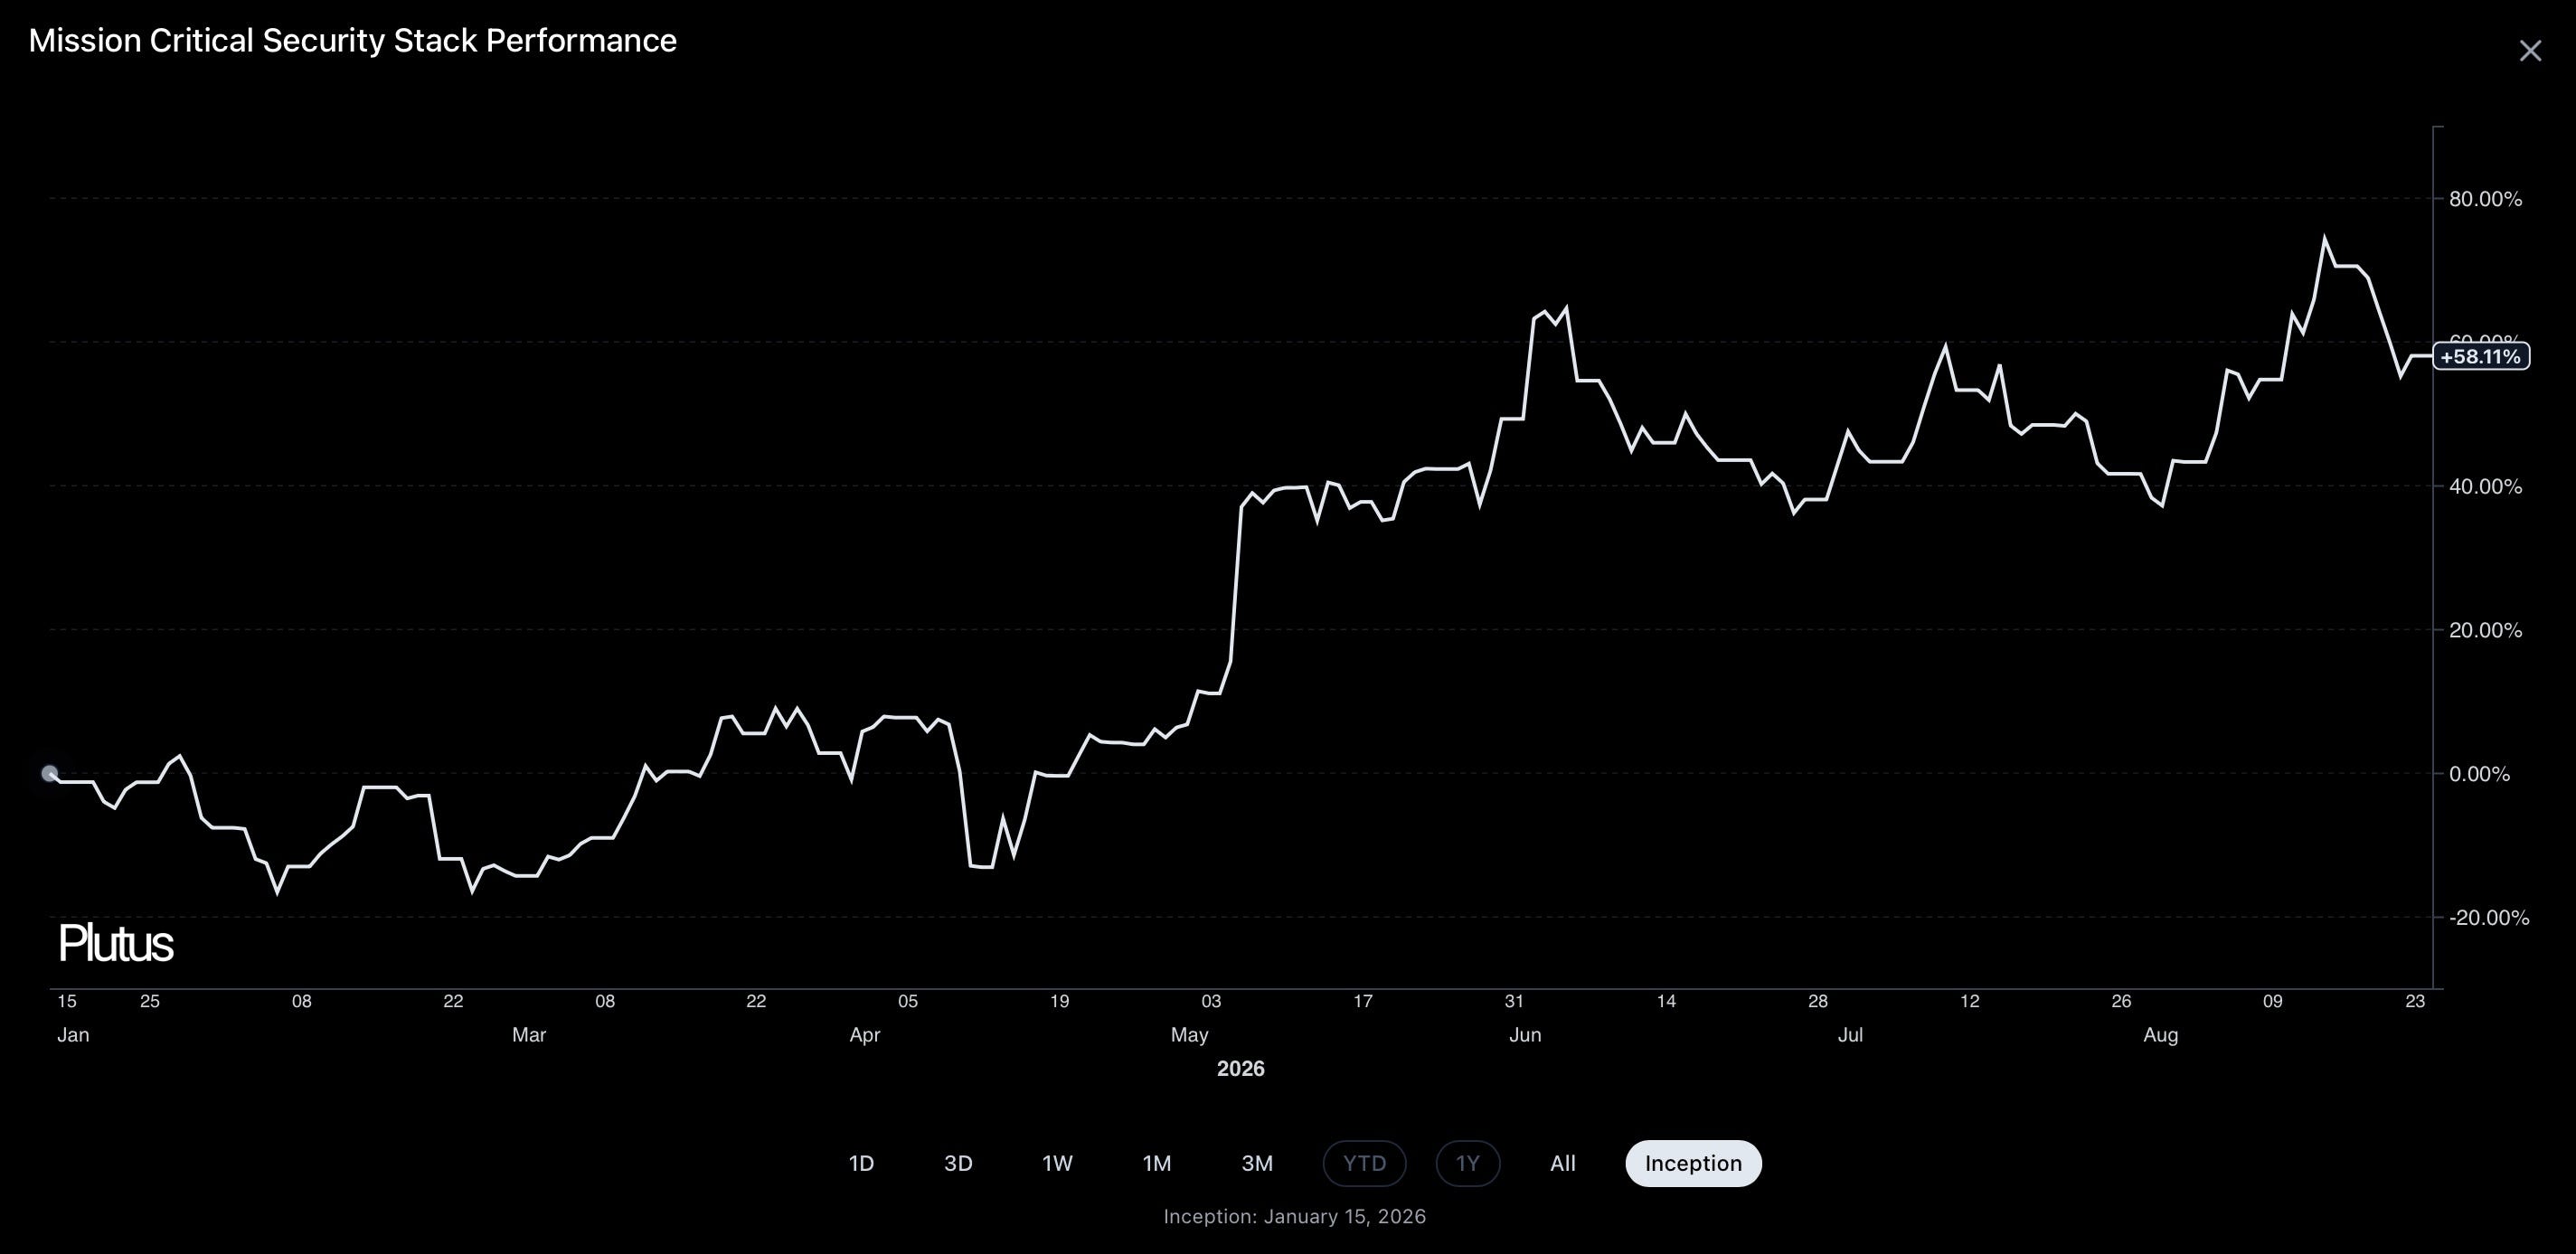Click the 09 date tick label
The width and height of the screenshot is (2576, 1254).
point(2273,1001)
